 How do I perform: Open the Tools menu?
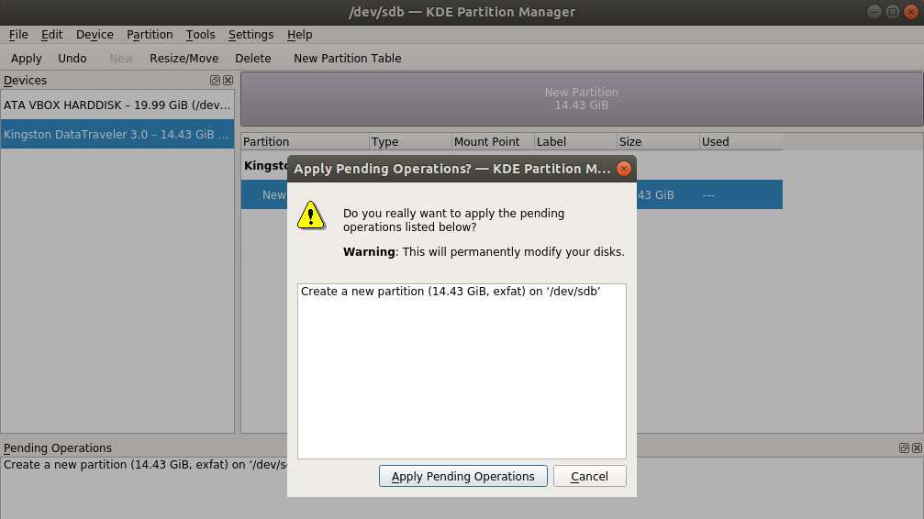[x=200, y=35]
